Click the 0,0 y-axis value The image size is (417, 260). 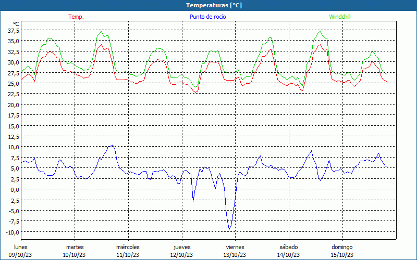pyautogui.click(x=15, y=190)
